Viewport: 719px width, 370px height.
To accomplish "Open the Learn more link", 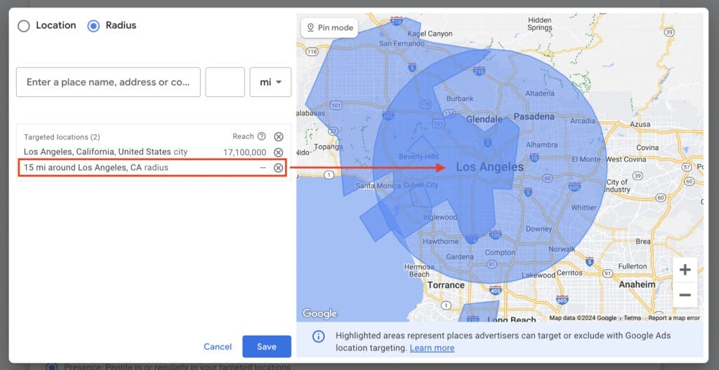I will [x=432, y=348].
